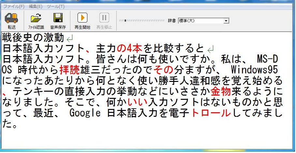This screenshot has height=153, width=296.
Task: Click the red comma after ソフト on line two
Action: (x=87, y=51)
